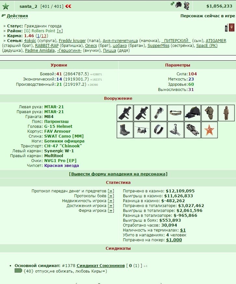Viewport: 236px width, 284px height.
Task: Open the money and items transfer protocol
Action: (111, 191)
